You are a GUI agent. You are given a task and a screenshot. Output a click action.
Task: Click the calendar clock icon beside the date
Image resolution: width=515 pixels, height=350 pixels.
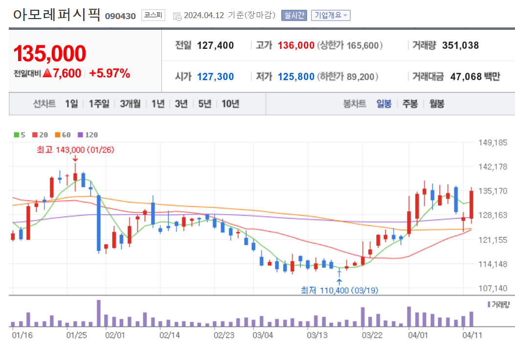pos(177,16)
